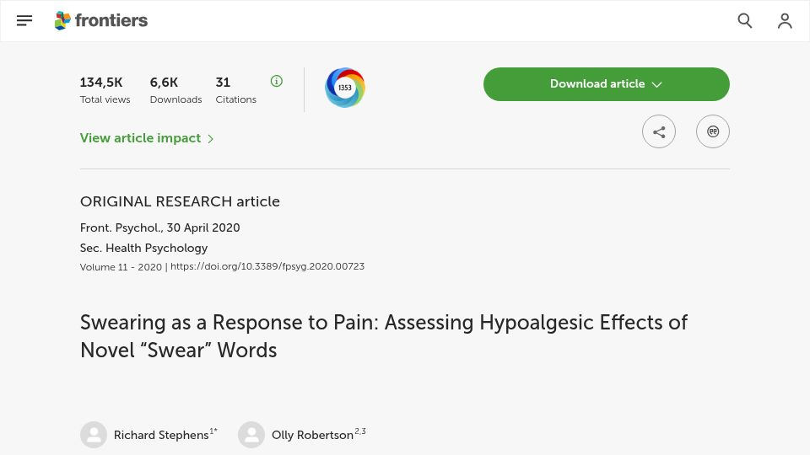Viewport: 810px width, 455px height.
Task: Open the article DOI link
Action: [267, 267]
